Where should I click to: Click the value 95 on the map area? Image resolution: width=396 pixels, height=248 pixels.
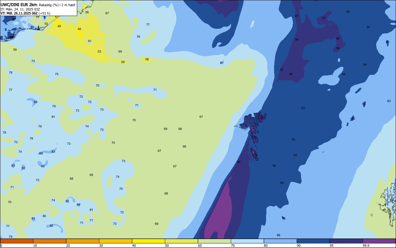(x=344, y=74)
